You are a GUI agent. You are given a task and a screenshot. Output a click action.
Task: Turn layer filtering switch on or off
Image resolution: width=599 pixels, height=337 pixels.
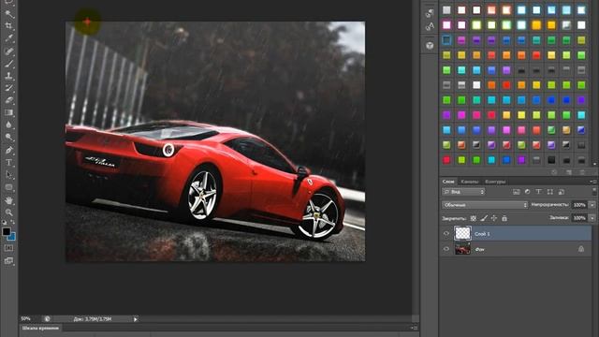click(x=593, y=191)
